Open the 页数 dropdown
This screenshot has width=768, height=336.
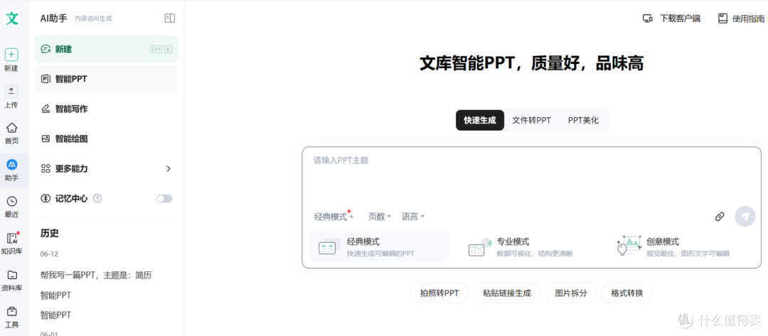pos(380,216)
